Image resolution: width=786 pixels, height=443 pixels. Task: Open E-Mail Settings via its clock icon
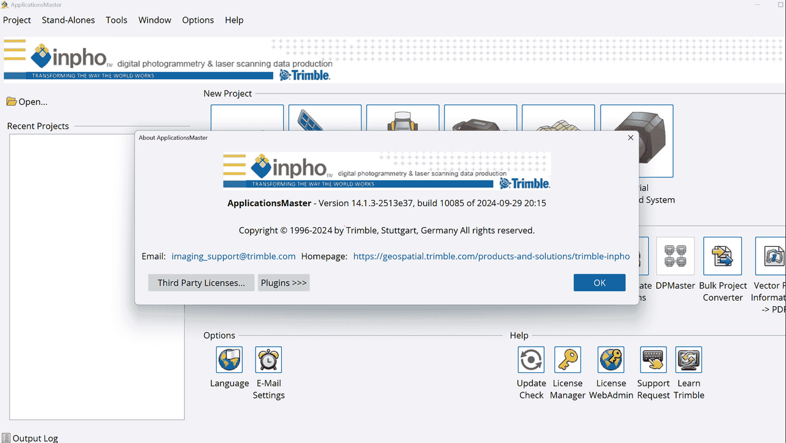(x=268, y=360)
